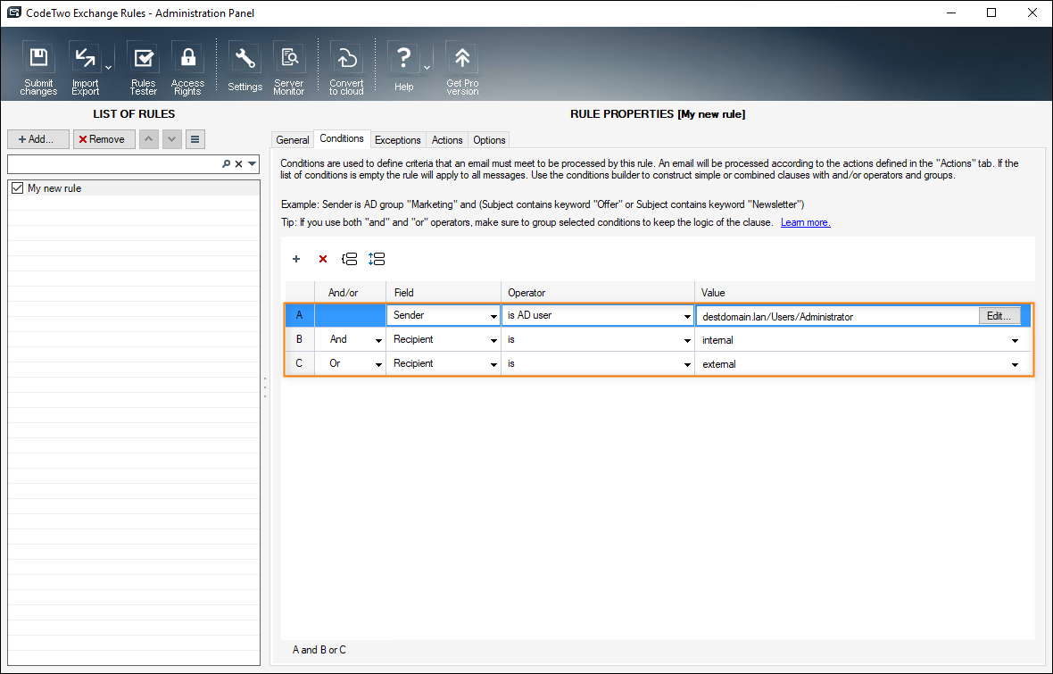The width and height of the screenshot is (1053, 674).
Task: Click the Remove rule button
Action: tap(104, 139)
